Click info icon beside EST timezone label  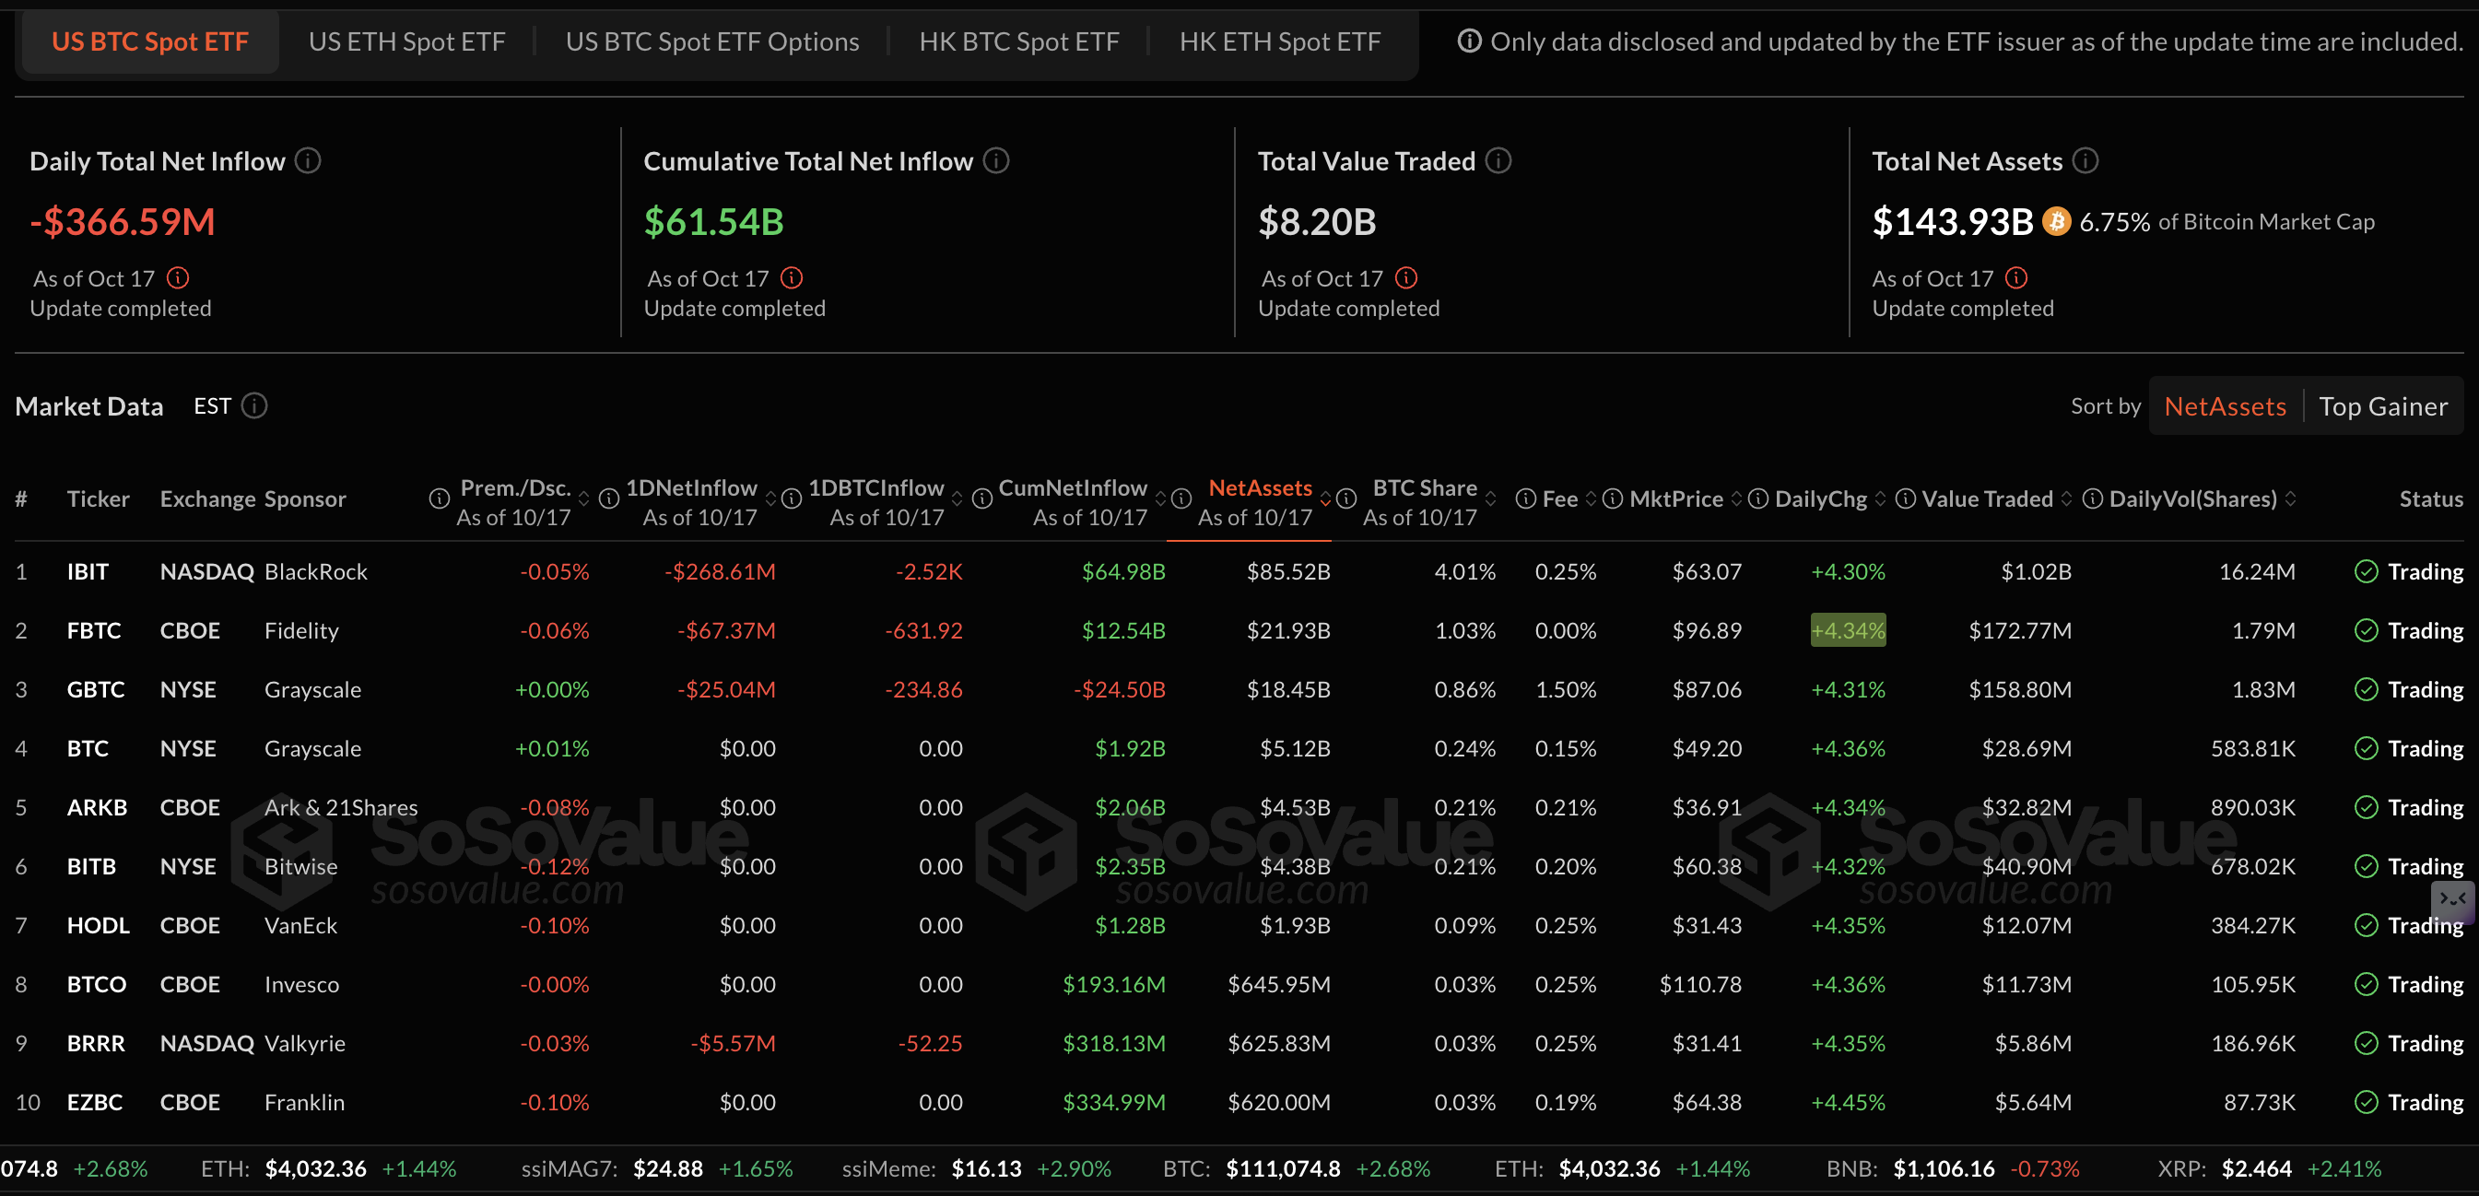pyautogui.click(x=254, y=406)
